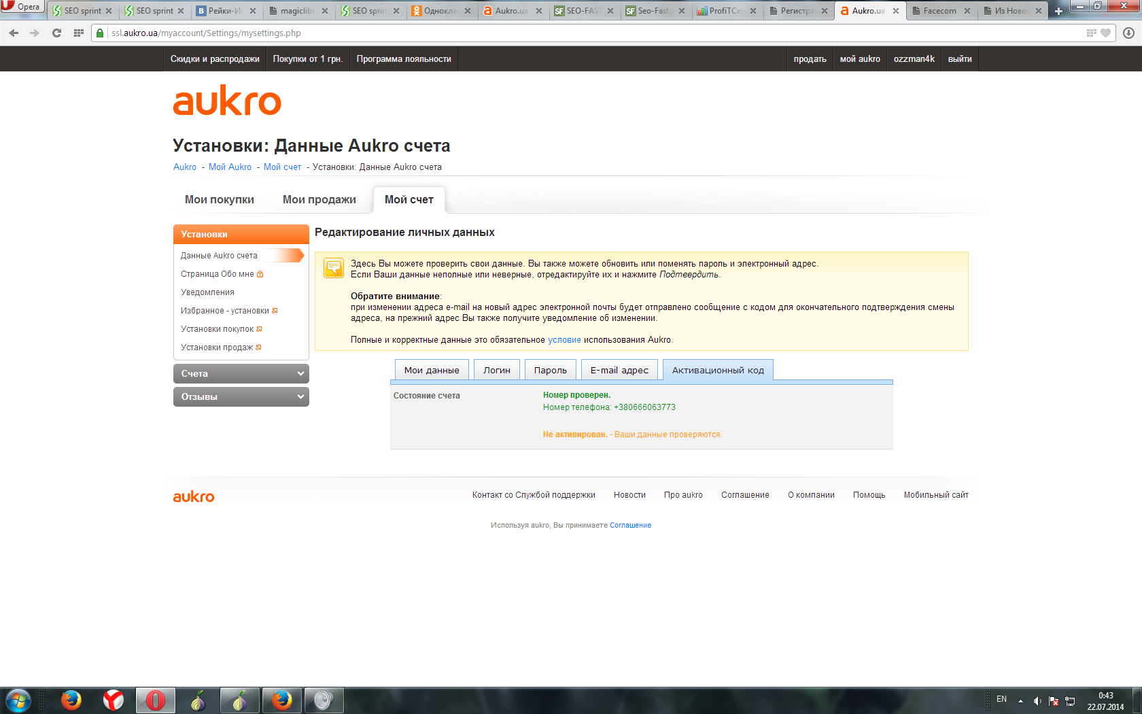Open the E-mail адрес sub-tab
This screenshot has width=1142, height=714.
click(619, 370)
